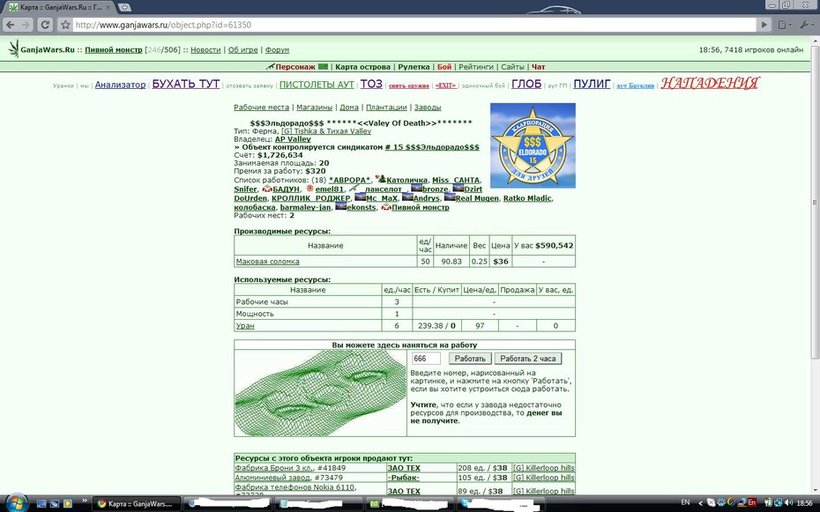820x512 pixels.
Task: Open the Windows Start button
Action: (16, 502)
